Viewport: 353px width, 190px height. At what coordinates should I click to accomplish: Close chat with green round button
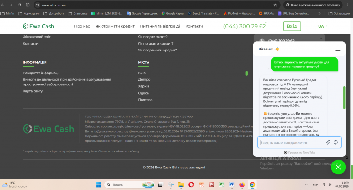[338, 167]
